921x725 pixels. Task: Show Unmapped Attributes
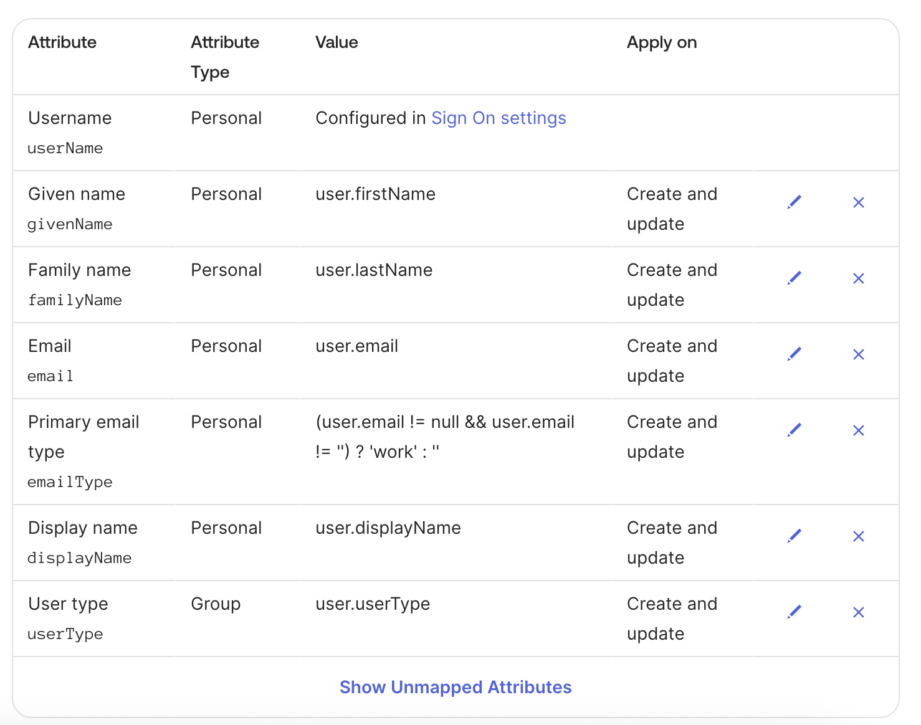[x=455, y=687]
